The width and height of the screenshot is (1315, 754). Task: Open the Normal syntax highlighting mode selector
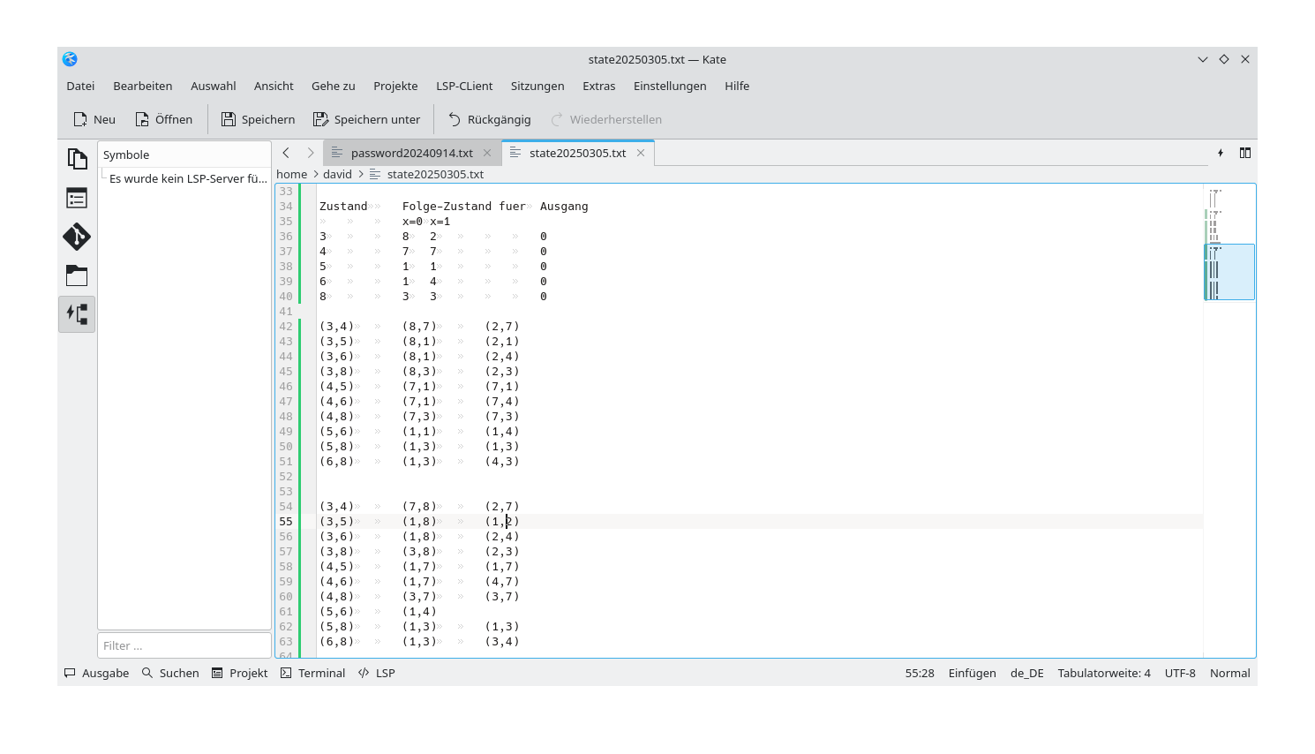coord(1229,673)
